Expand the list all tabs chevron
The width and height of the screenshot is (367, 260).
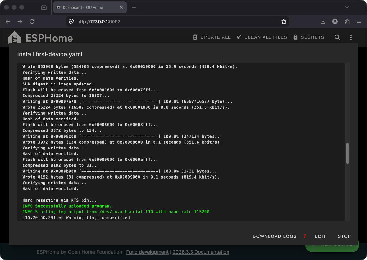click(347, 7)
